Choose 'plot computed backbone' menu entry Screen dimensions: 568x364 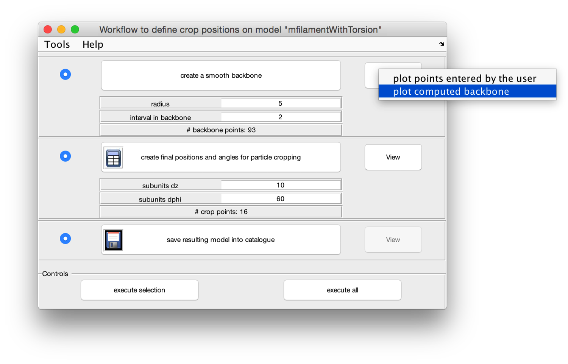click(467, 91)
